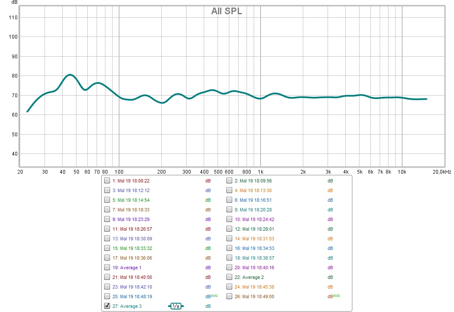Check measurement 11: Μαϊ 19 18:26:57
The image size is (454, 312).
[107, 229]
